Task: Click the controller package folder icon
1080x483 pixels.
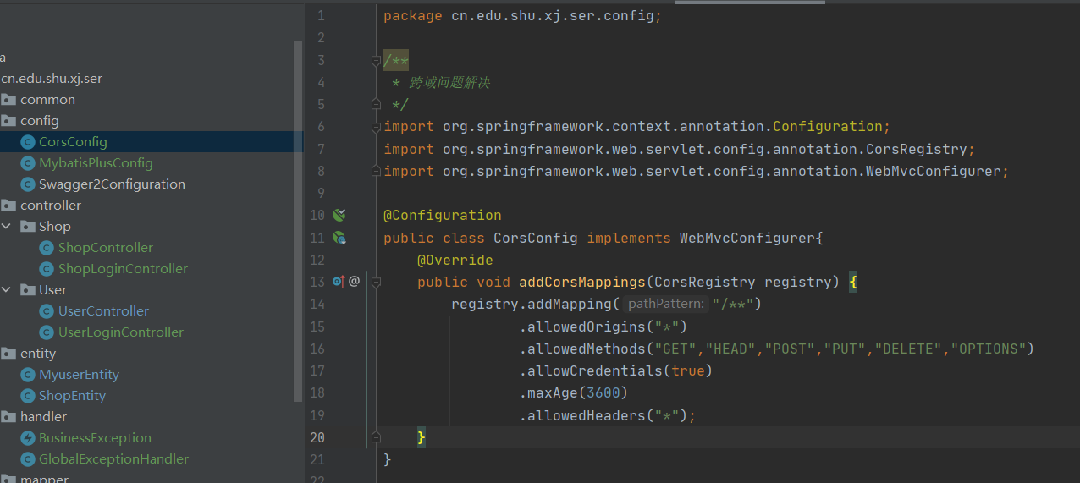Action: (x=8, y=206)
